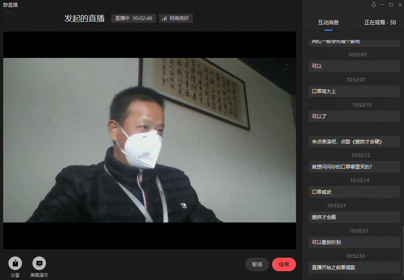Select message 就想问问你的口罩哪里买的?
404x280 pixels.
(354, 167)
